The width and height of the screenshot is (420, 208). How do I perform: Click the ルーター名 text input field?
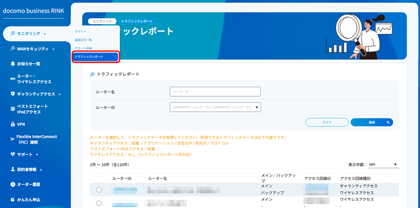click(x=215, y=92)
